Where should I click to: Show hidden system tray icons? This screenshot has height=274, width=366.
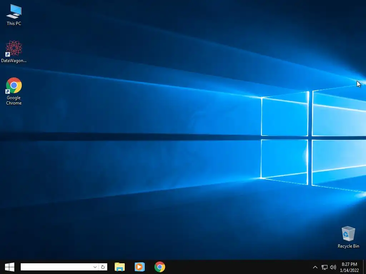coord(315,267)
